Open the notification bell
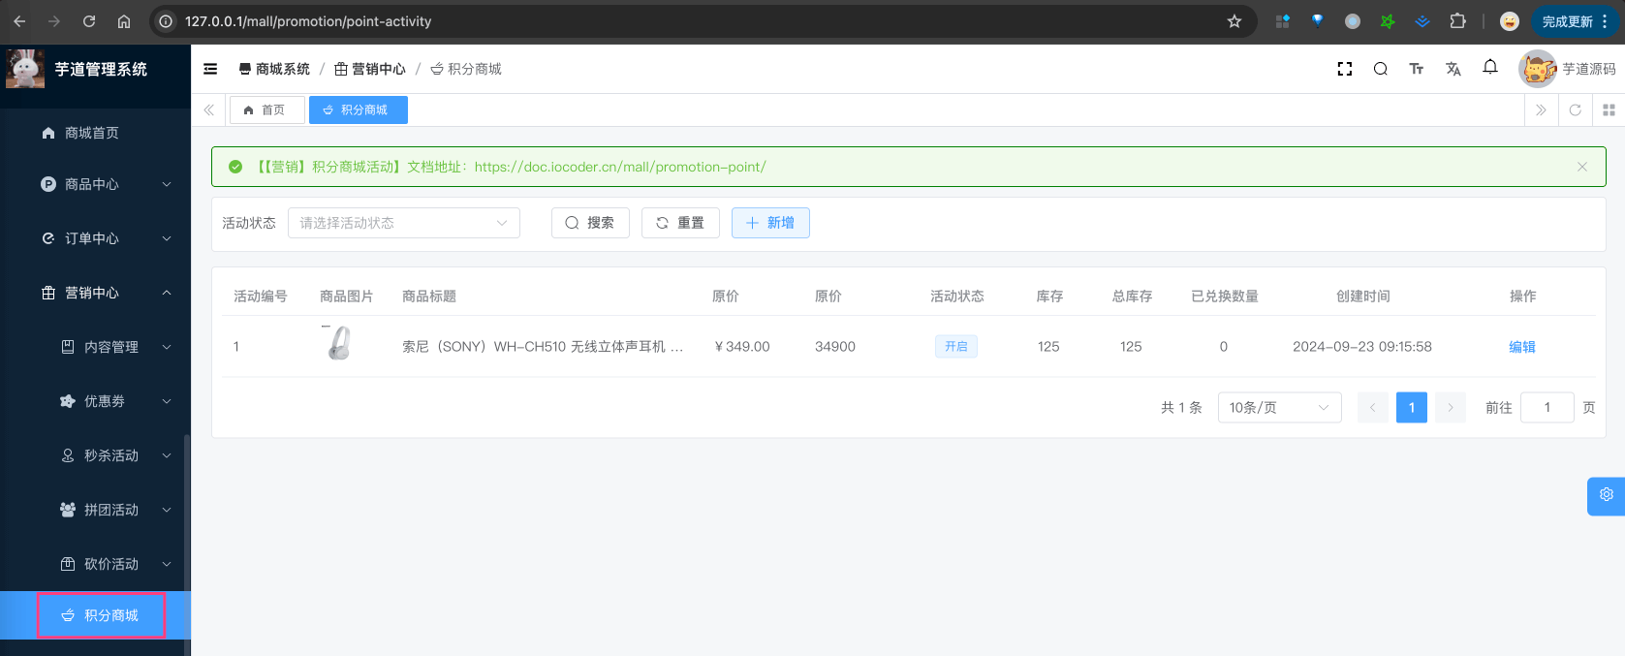The height and width of the screenshot is (656, 1625). (x=1489, y=68)
